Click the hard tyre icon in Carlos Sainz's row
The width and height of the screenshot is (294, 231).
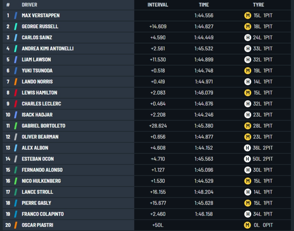(x=247, y=38)
